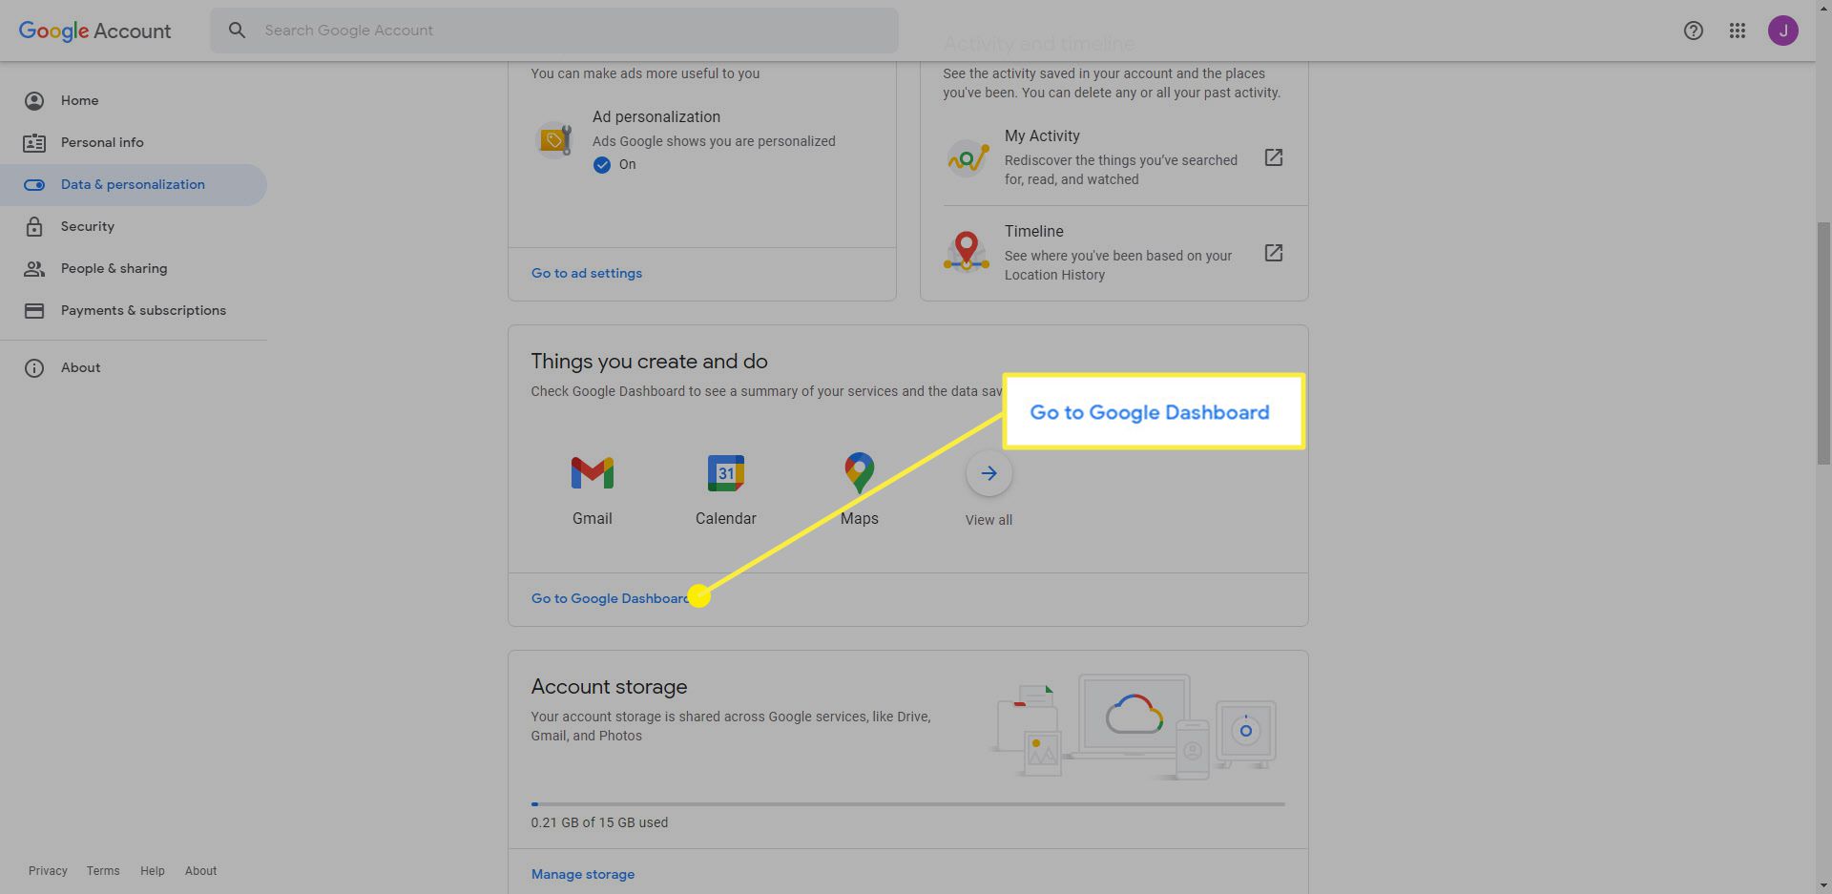
Task: Click the Personal info ID card icon
Action: point(34,142)
